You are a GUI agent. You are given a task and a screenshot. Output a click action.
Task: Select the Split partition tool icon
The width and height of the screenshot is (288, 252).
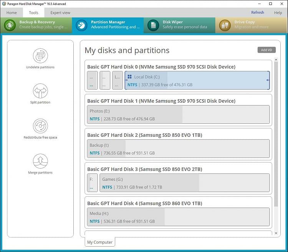click(40, 91)
